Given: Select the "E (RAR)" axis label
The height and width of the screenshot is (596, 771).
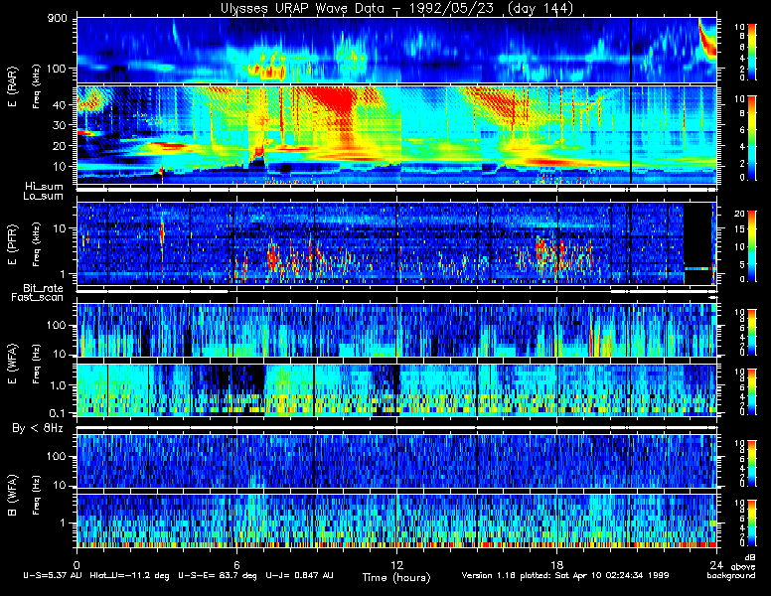Looking at the screenshot, I should (12, 87).
